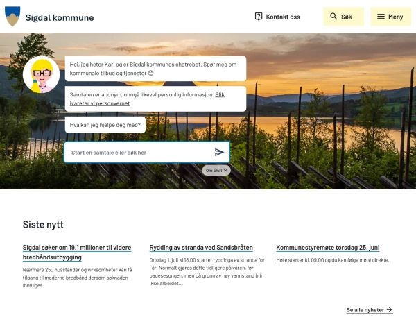Click the Sigdal kommune site title

(x=60, y=17)
